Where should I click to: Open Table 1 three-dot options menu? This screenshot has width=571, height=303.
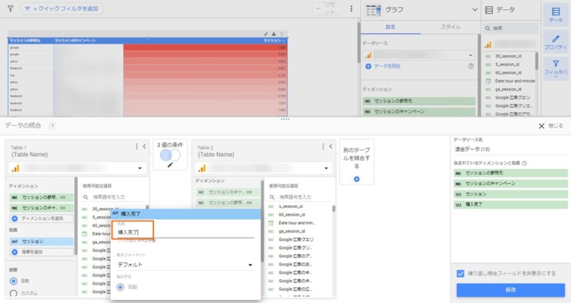pos(137,146)
